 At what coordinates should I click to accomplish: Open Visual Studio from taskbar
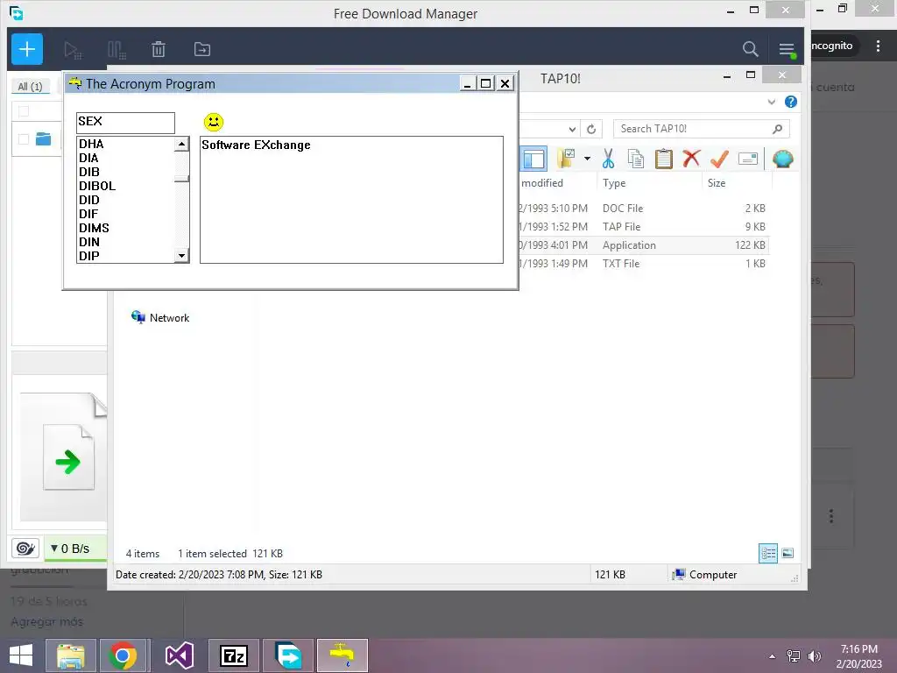pos(179,655)
